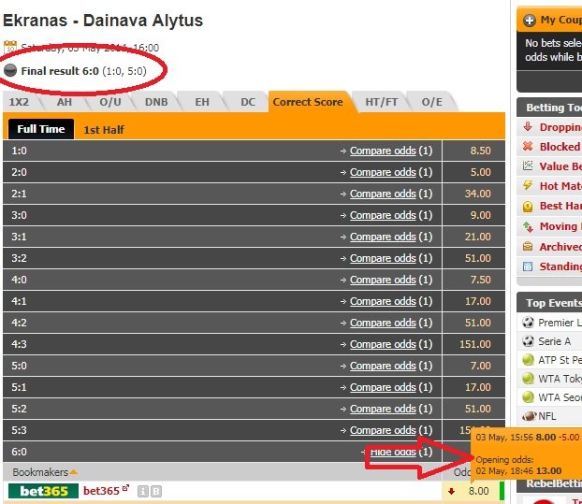Click the info 'i' icon in bet365 row
The height and width of the screenshot is (504, 582).
point(143,492)
